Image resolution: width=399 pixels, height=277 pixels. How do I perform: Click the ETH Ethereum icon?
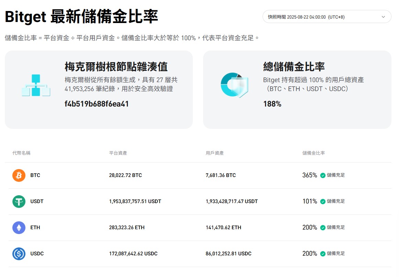19,228
